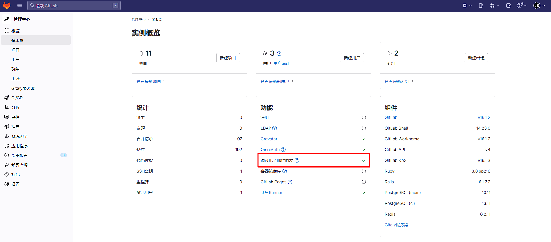Open the help question mark menu

point(521,6)
